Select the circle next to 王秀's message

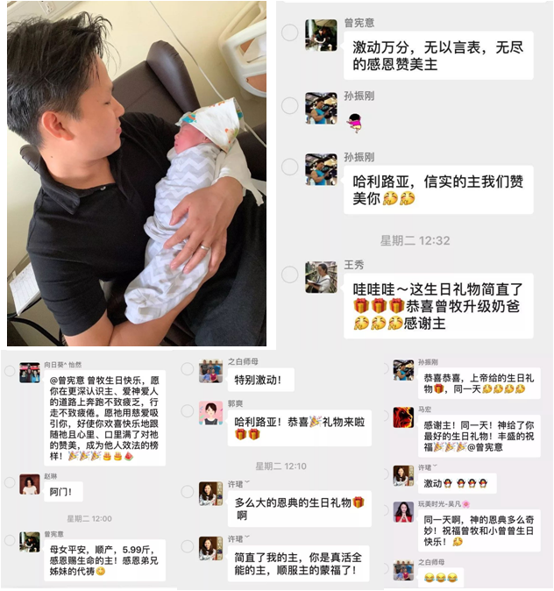click(x=290, y=274)
